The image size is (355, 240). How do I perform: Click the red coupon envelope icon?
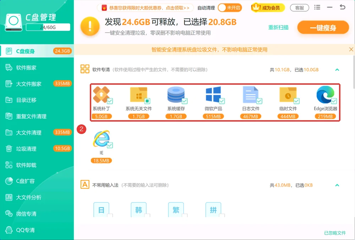click(104, 8)
